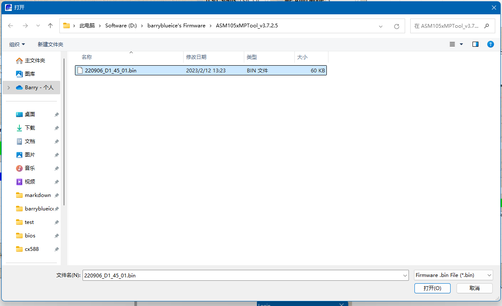
Task: Click the BIN 文件 type cell
Action: (x=257, y=70)
